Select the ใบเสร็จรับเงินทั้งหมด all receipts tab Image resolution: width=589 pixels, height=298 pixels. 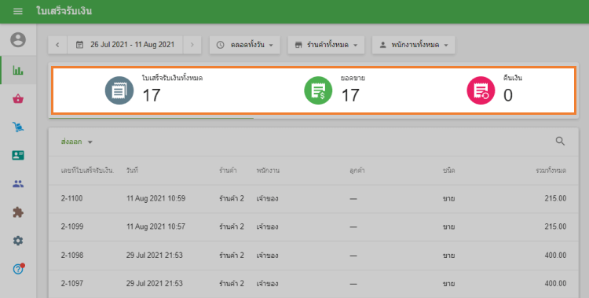154,90
